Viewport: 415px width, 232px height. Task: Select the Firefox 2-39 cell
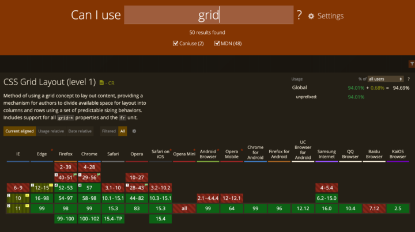(65, 167)
